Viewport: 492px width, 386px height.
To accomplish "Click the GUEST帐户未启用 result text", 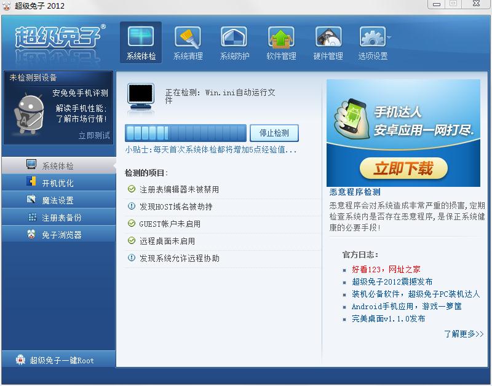I will click(170, 224).
